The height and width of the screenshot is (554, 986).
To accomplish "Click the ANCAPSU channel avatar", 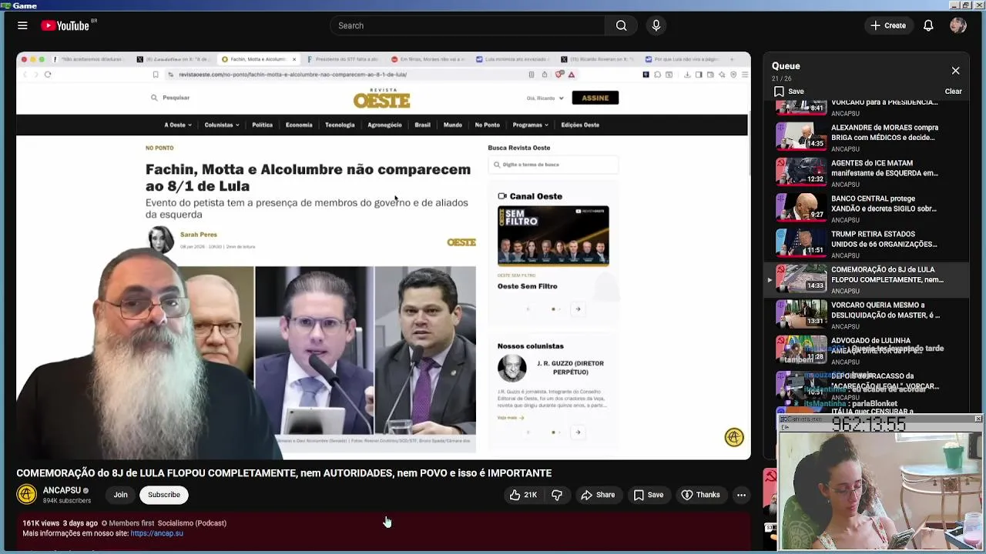I will (26, 495).
